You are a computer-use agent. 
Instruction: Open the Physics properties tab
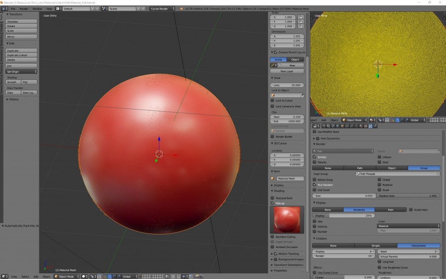click(375, 126)
